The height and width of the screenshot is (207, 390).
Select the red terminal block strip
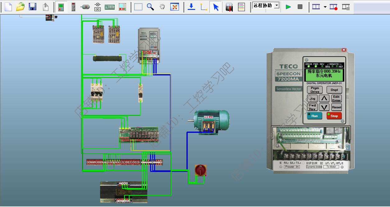[125, 162]
